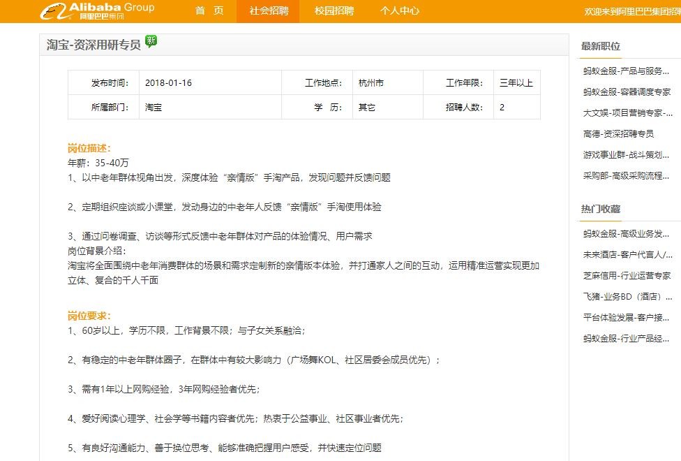Click the 采购部-高级采购流程 listing
This screenshot has width=681, height=461.
627,176
